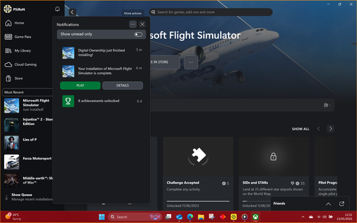
Task: Go to Home in sidebar
Action: pos(19,23)
